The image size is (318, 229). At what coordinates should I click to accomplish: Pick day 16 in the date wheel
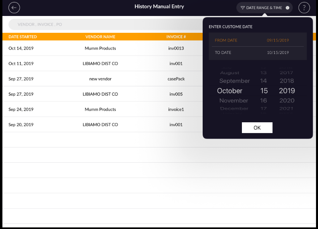click(x=264, y=101)
